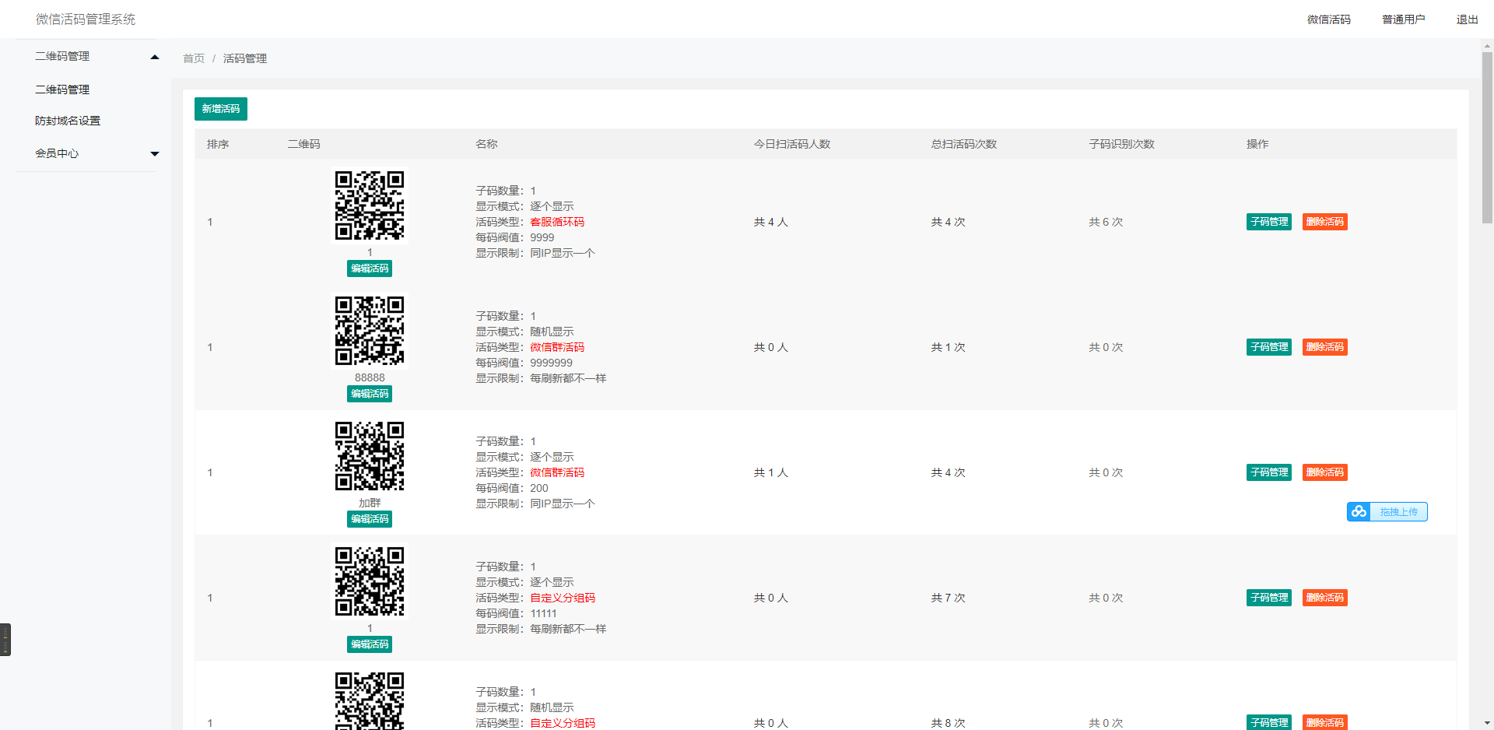Image resolution: width=1494 pixels, height=730 pixels.
Task: Click the 拖拽上传 label
Action: [x=1398, y=511]
